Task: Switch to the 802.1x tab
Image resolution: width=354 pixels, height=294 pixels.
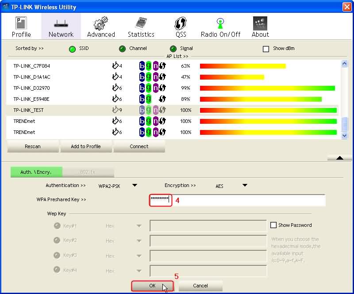Action: [88, 172]
